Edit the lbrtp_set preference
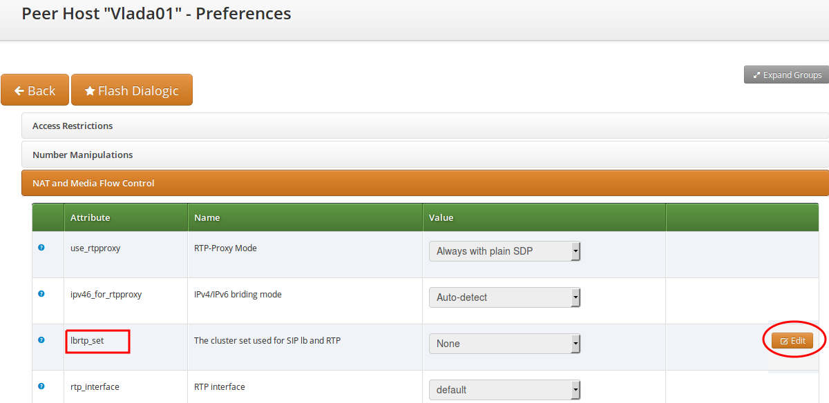Viewport: 829px width, 403px height. (x=792, y=340)
